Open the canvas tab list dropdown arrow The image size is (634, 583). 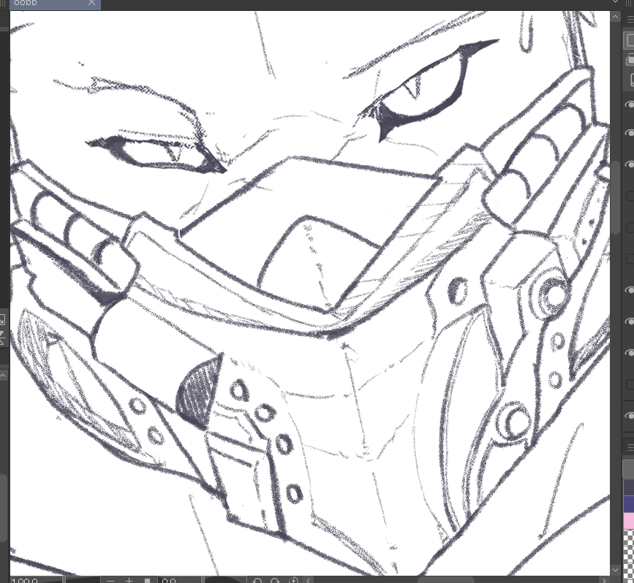click(615, 2)
